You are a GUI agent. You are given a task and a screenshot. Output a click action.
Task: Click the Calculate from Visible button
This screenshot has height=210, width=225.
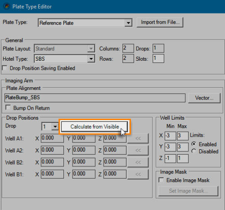pos(94,127)
